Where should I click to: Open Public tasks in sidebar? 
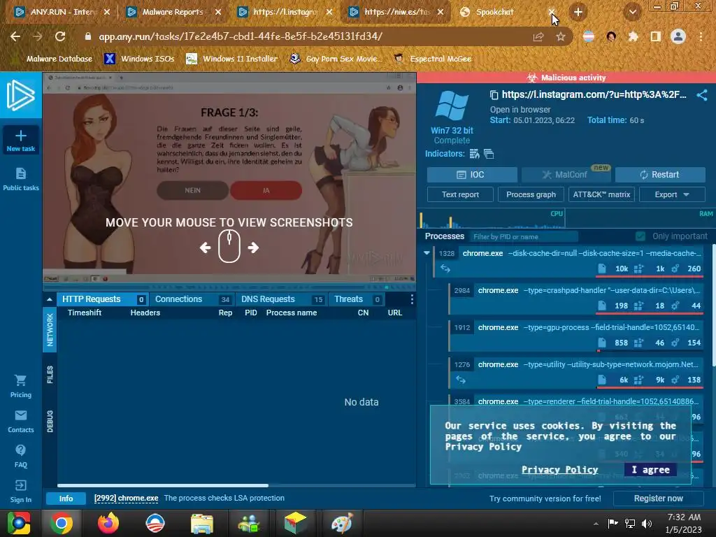[x=20, y=179]
